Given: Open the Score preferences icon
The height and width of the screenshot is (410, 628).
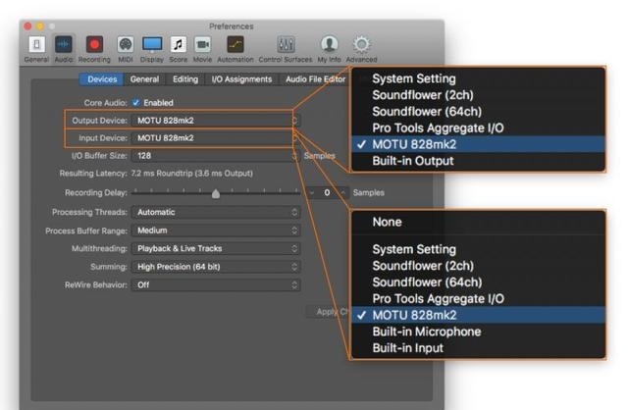Looking at the screenshot, I should click(179, 45).
